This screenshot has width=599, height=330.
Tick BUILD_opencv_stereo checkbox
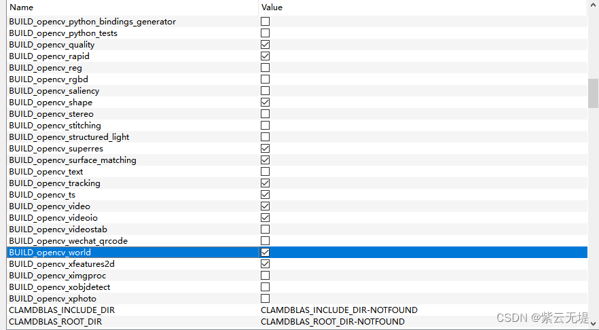265,114
